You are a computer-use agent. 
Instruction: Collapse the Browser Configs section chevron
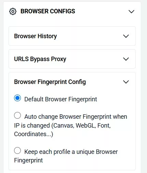(x=131, y=12)
